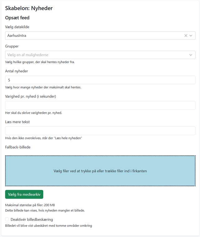
Task: Click the 'Deaktivér billedbeskæring' label text
Action: (32, 220)
